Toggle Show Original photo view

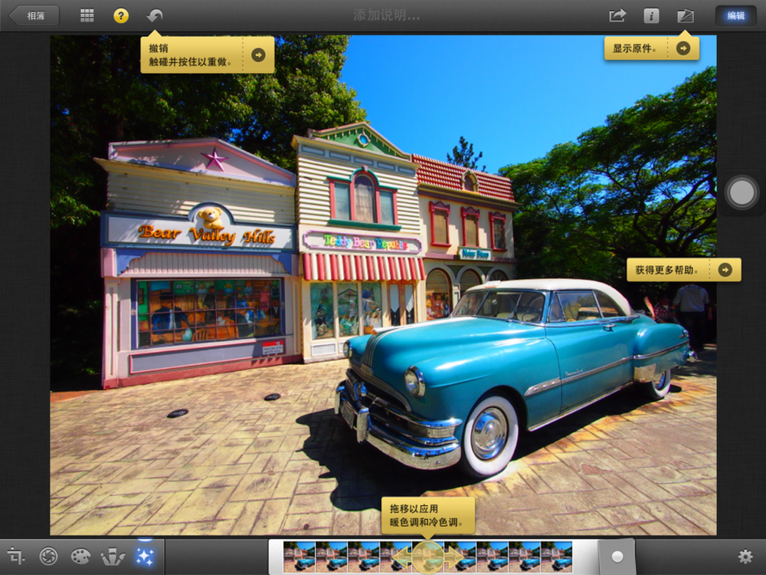[685, 15]
